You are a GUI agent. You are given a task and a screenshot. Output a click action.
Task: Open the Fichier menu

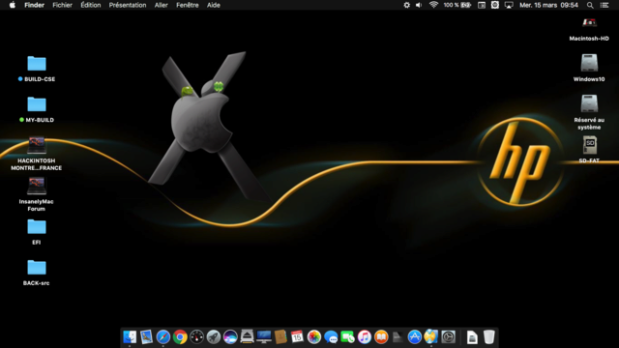[x=62, y=5]
